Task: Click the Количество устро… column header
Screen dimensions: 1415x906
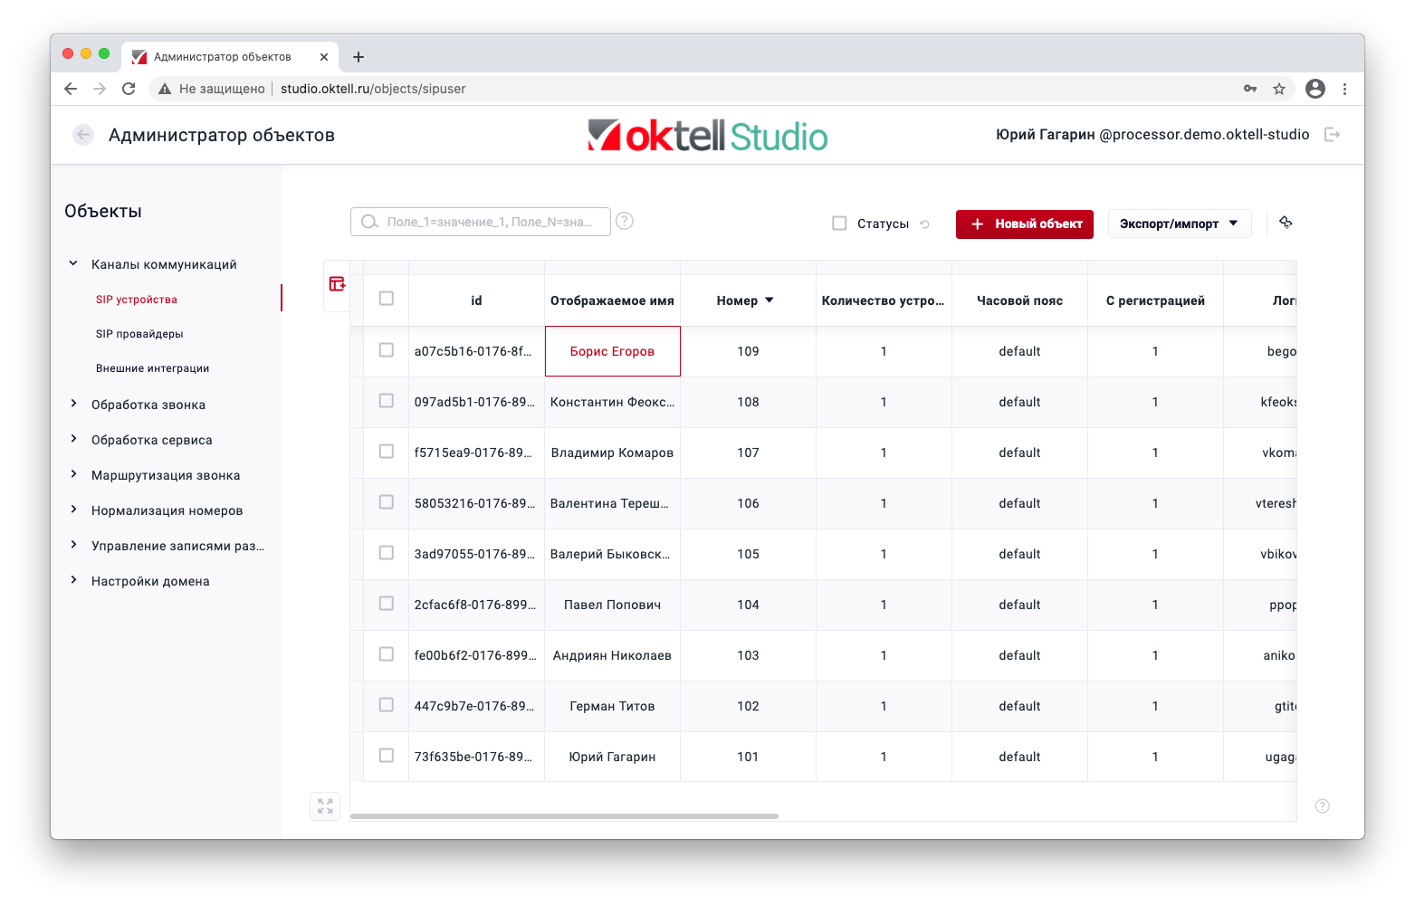Action: click(x=884, y=300)
